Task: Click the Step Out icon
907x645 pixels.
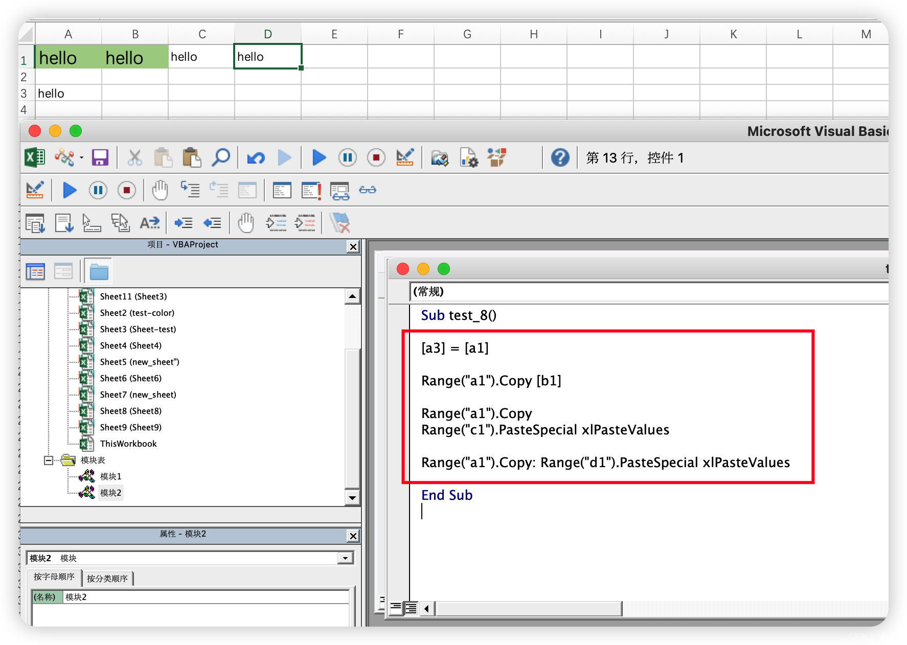Action: click(247, 190)
